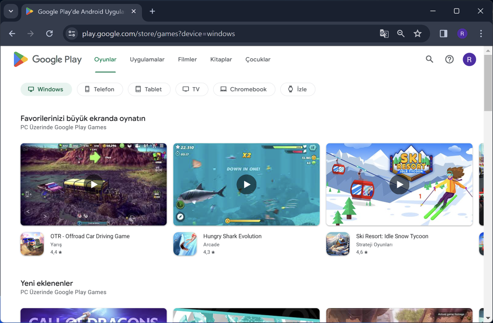Click the 4,4 rating of OTR game
Image resolution: width=493 pixels, height=323 pixels.
pyautogui.click(x=56, y=252)
